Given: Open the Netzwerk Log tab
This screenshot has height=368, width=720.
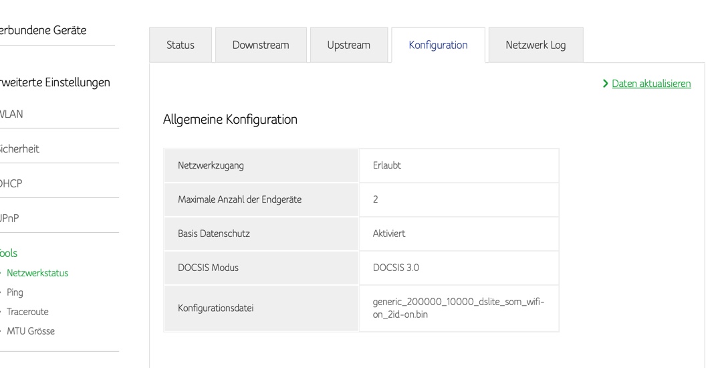Looking at the screenshot, I should click(x=535, y=45).
